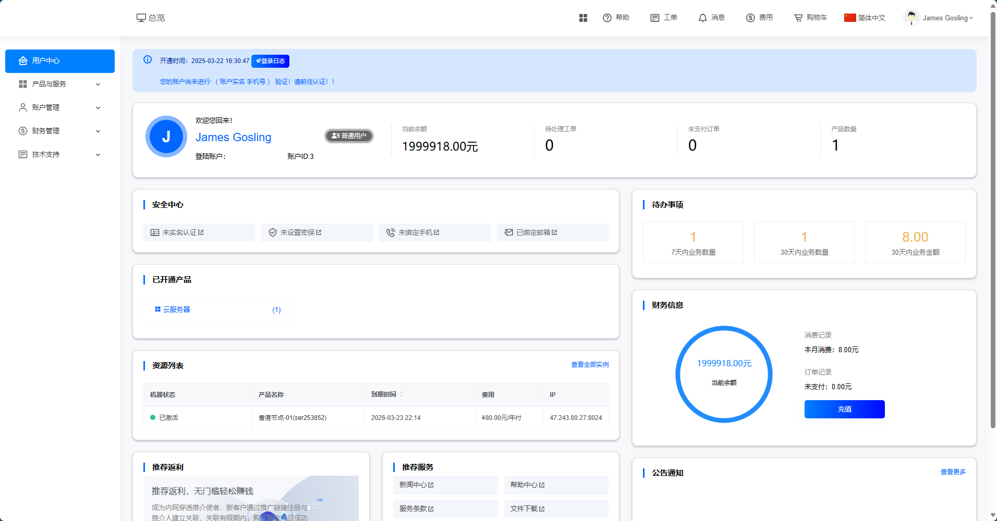The width and height of the screenshot is (997, 521).
Task: Click the 推荐返利 promo banner image
Action: pyautogui.click(x=251, y=498)
